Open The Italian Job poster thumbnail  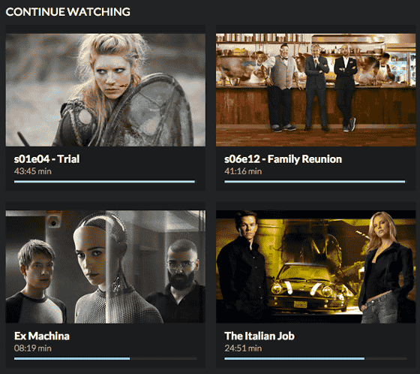click(316, 267)
